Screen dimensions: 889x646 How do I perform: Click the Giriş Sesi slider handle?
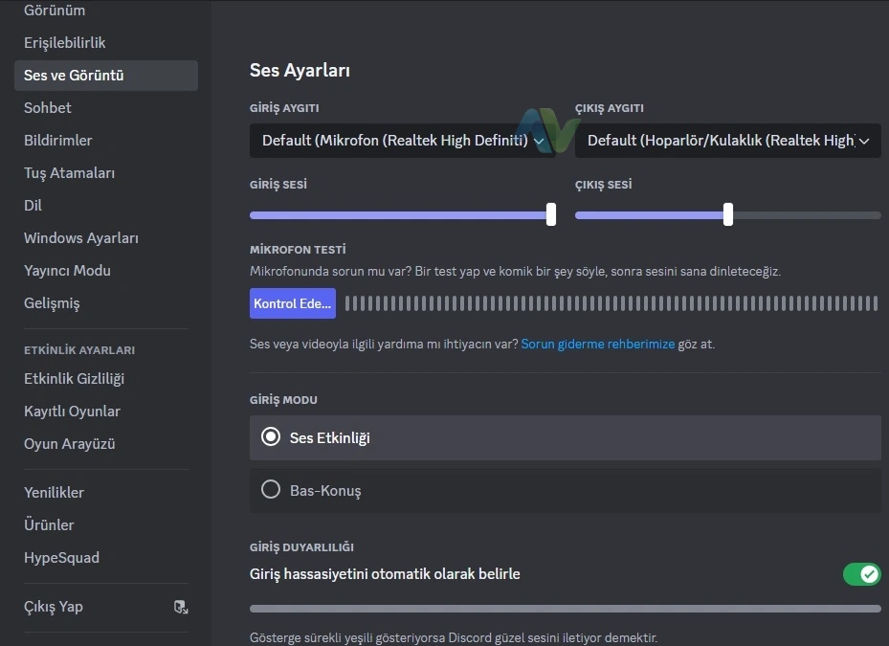click(x=551, y=215)
